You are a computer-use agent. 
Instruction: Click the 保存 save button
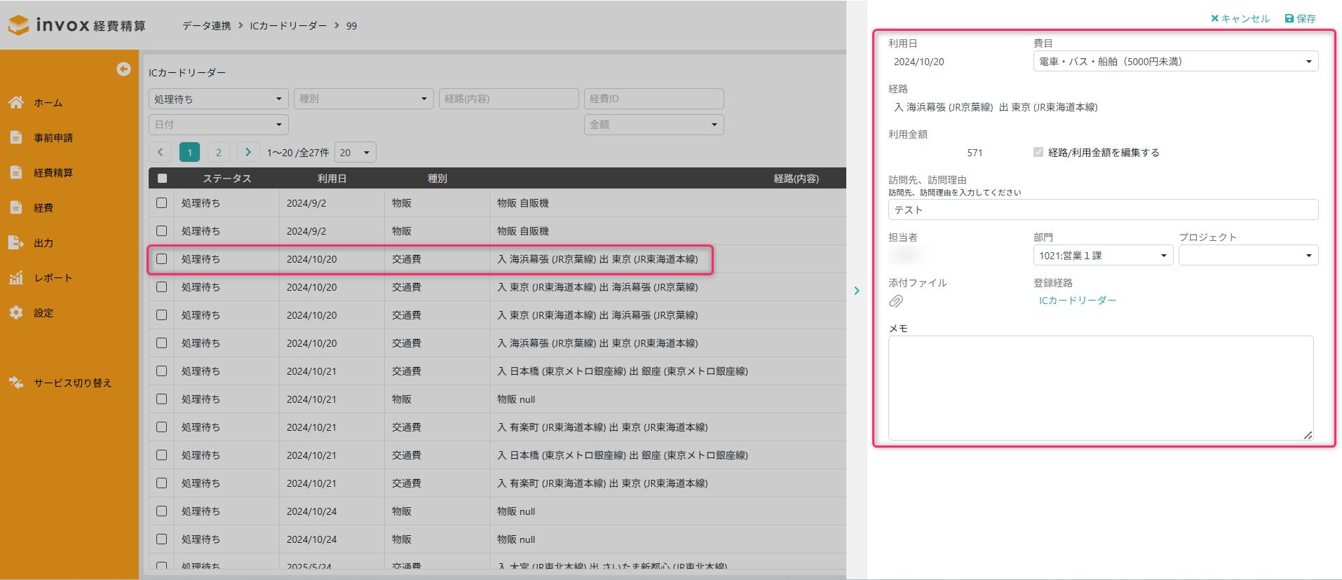tap(1300, 19)
